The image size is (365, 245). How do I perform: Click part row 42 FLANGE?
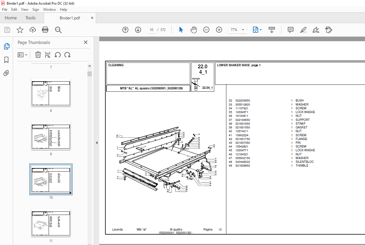pyautogui.click(x=268, y=139)
